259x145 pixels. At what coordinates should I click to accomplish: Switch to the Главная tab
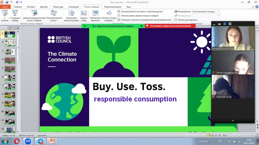[18, 7]
